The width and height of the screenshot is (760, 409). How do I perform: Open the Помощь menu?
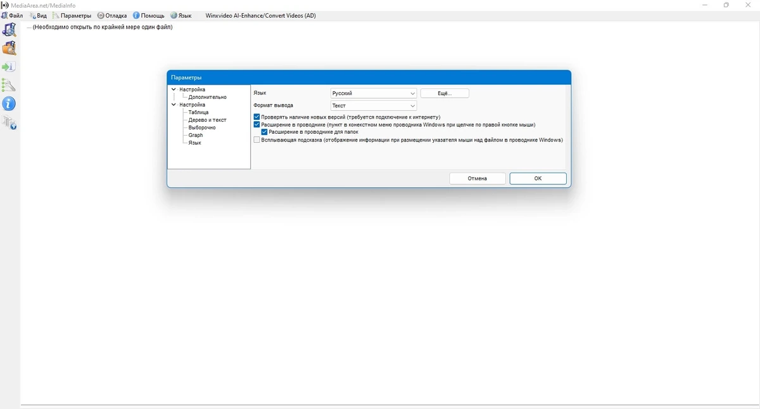pyautogui.click(x=149, y=15)
